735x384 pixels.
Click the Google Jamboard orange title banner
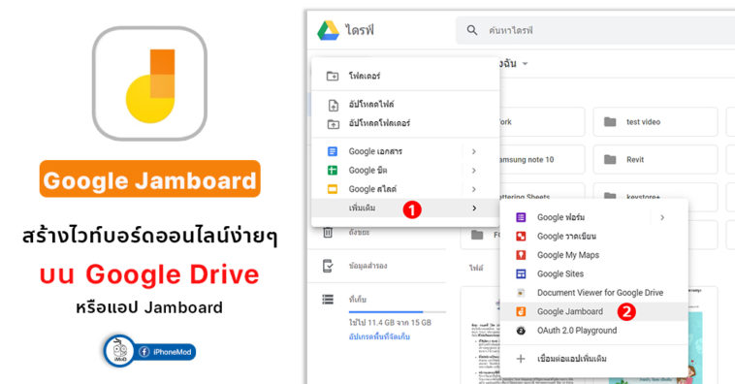[149, 179]
